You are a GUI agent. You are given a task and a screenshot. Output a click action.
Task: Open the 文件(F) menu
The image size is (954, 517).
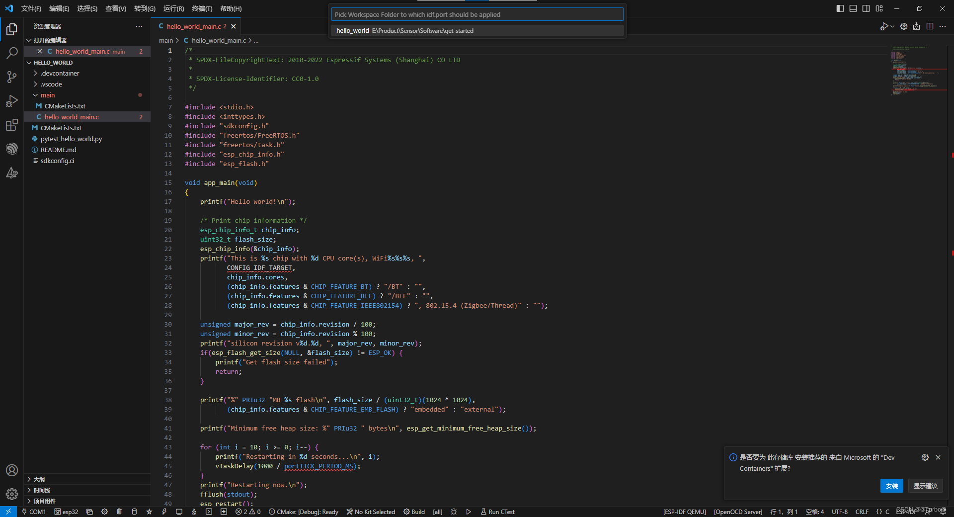click(31, 8)
